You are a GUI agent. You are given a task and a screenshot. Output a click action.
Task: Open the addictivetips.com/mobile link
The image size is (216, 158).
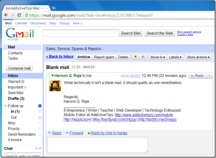[144, 115]
